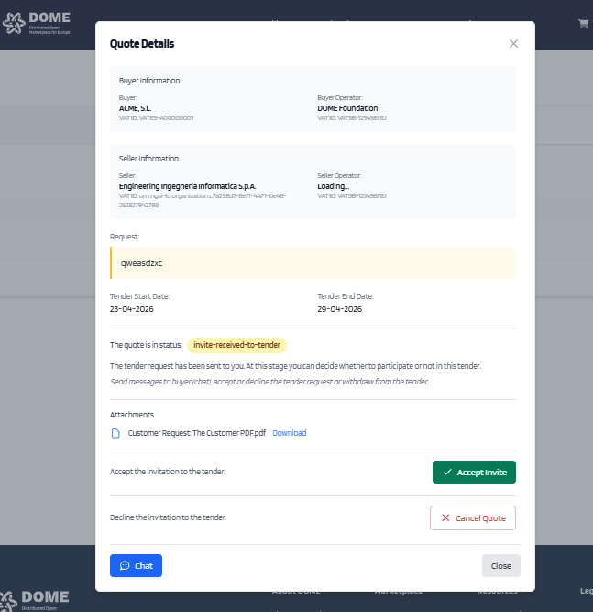
Task: Click the Cancel Quote button
Action: [x=473, y=517]
